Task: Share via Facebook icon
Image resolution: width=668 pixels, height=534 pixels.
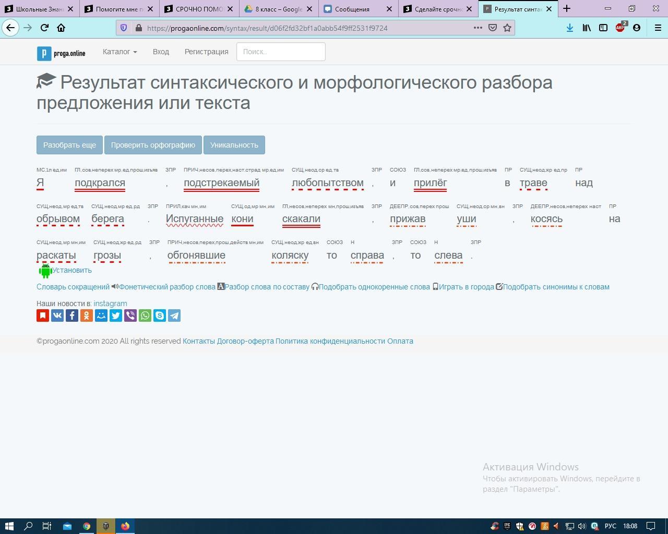Action: 72,315
